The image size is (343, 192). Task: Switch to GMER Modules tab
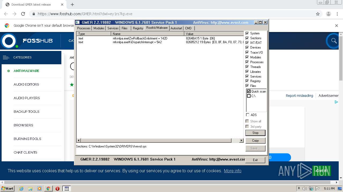[99, 28]
